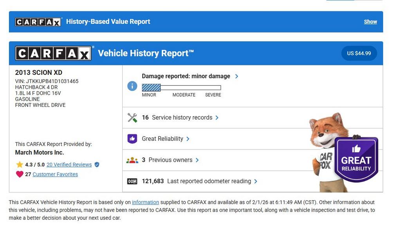Click the CARFAX logo in Vehicle History header
This screenshot has width=401, height=229.
click(x=53, y=53)
